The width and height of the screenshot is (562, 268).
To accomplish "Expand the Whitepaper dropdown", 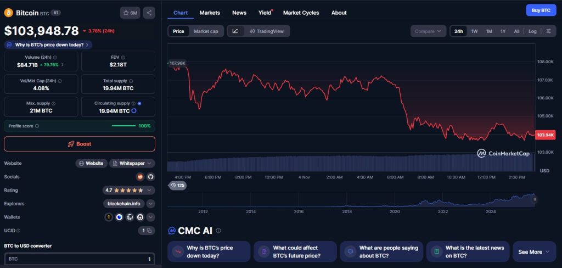I will click(132, 163).
